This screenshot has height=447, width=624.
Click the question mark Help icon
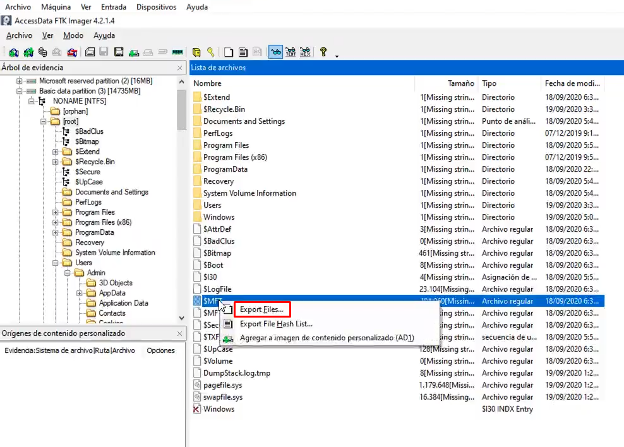click(x=323, y=52)
